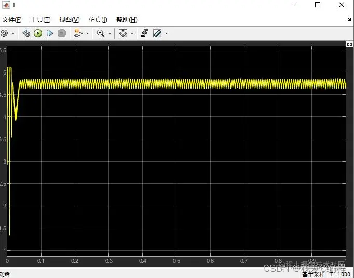
Task: Click the step back simulation icon
Action: coord(26,33)
